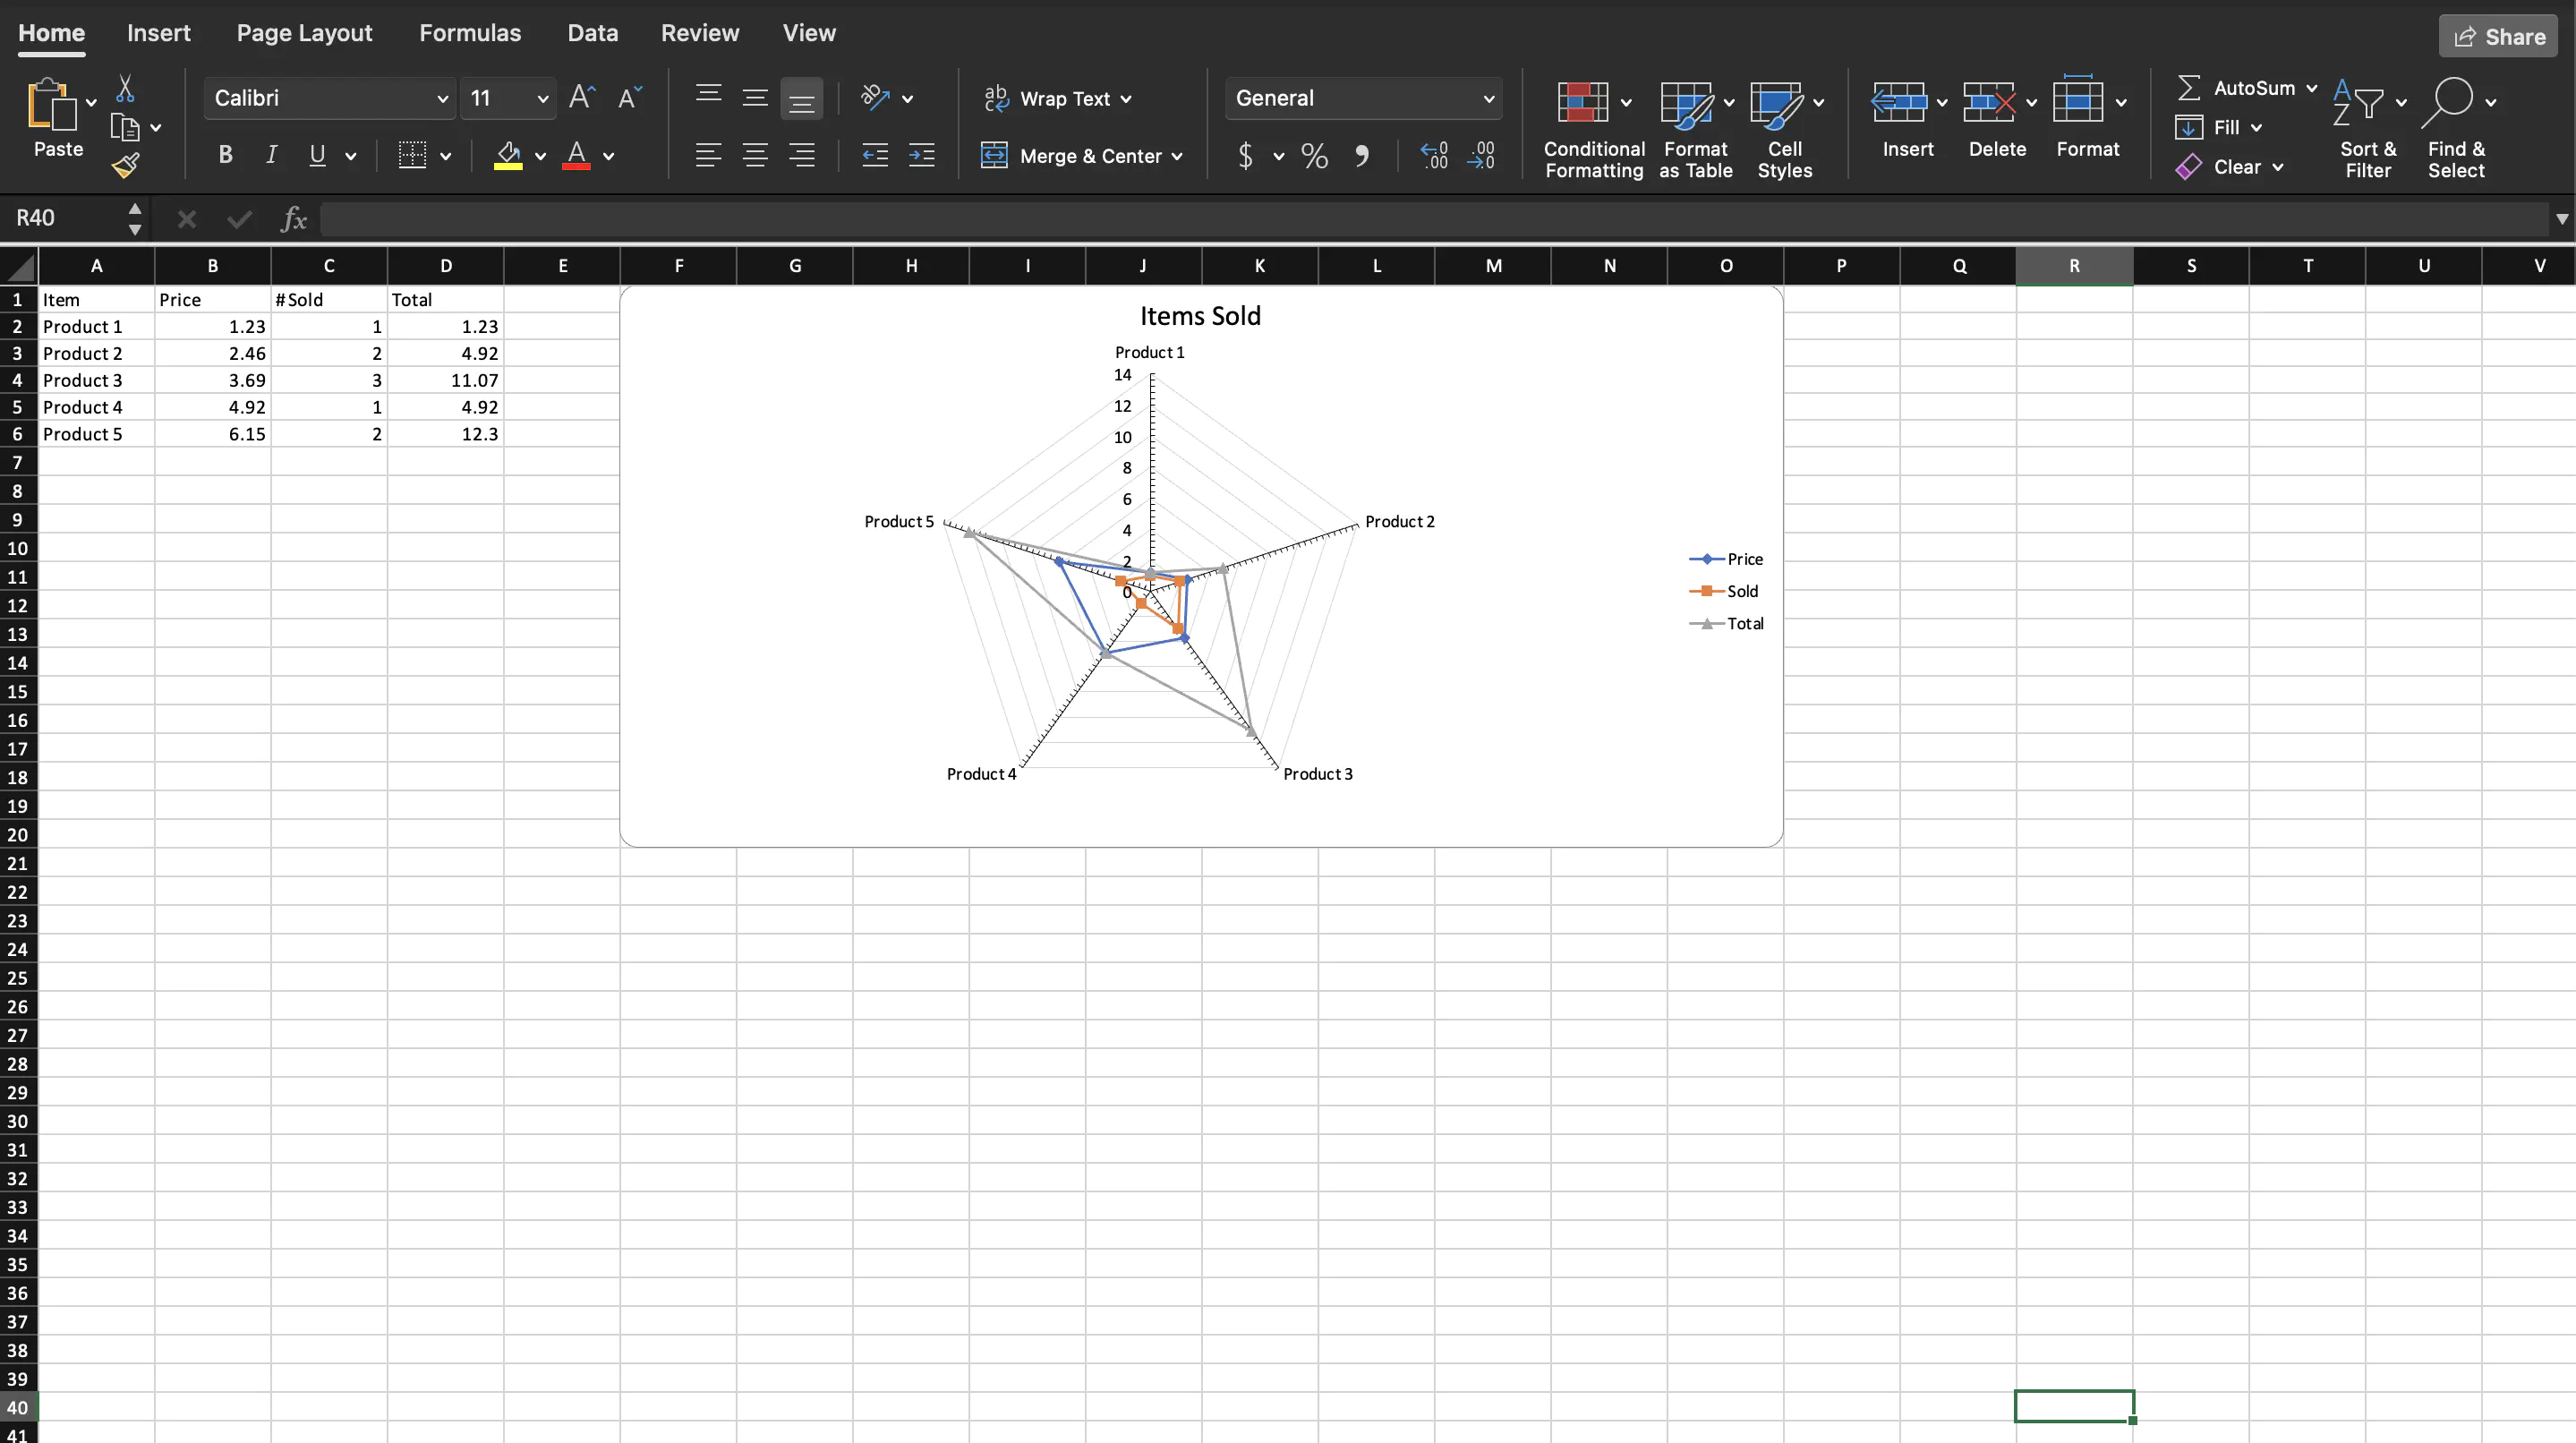Toggle Italic formatting
Viewport: 2576px width, 1443px height.
click(x=271, y=155)
